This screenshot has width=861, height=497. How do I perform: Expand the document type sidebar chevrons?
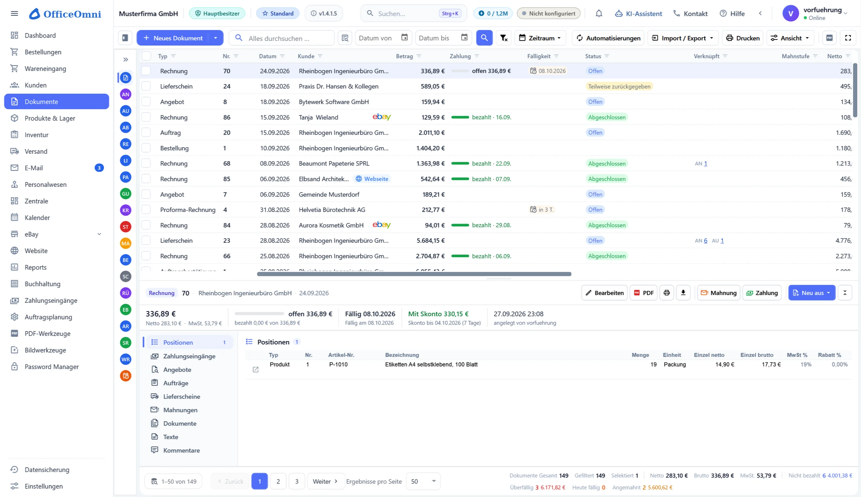pyautogui.click(x=126, y=59)
